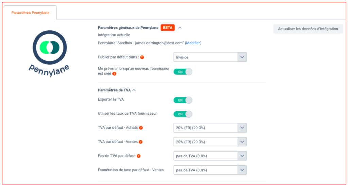The image size is (348, 187).
Task: Open Exonération de taxe par défaut - Ventes dropdown
Action: [x=210, y=170]
